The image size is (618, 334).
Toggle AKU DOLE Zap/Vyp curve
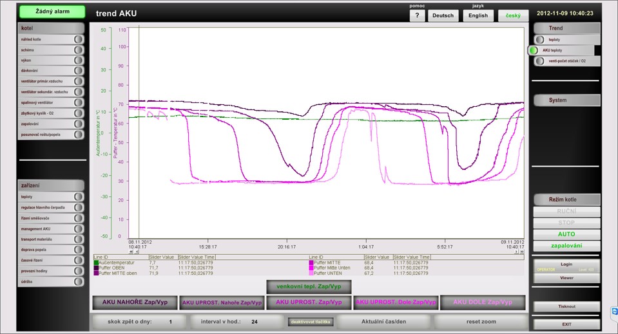pyautogui.click(x=483, y=302)
